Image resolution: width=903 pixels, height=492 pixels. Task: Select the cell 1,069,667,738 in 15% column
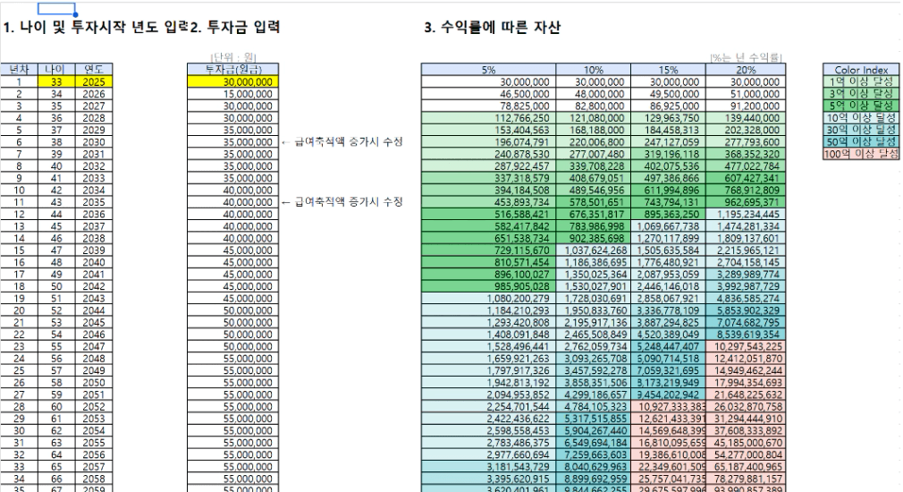668,226
